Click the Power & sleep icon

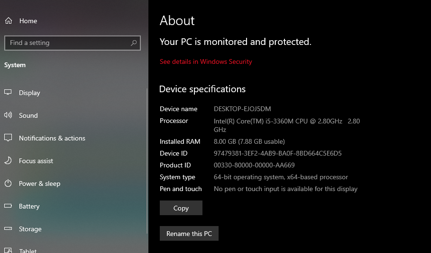(x=8, y=183)
